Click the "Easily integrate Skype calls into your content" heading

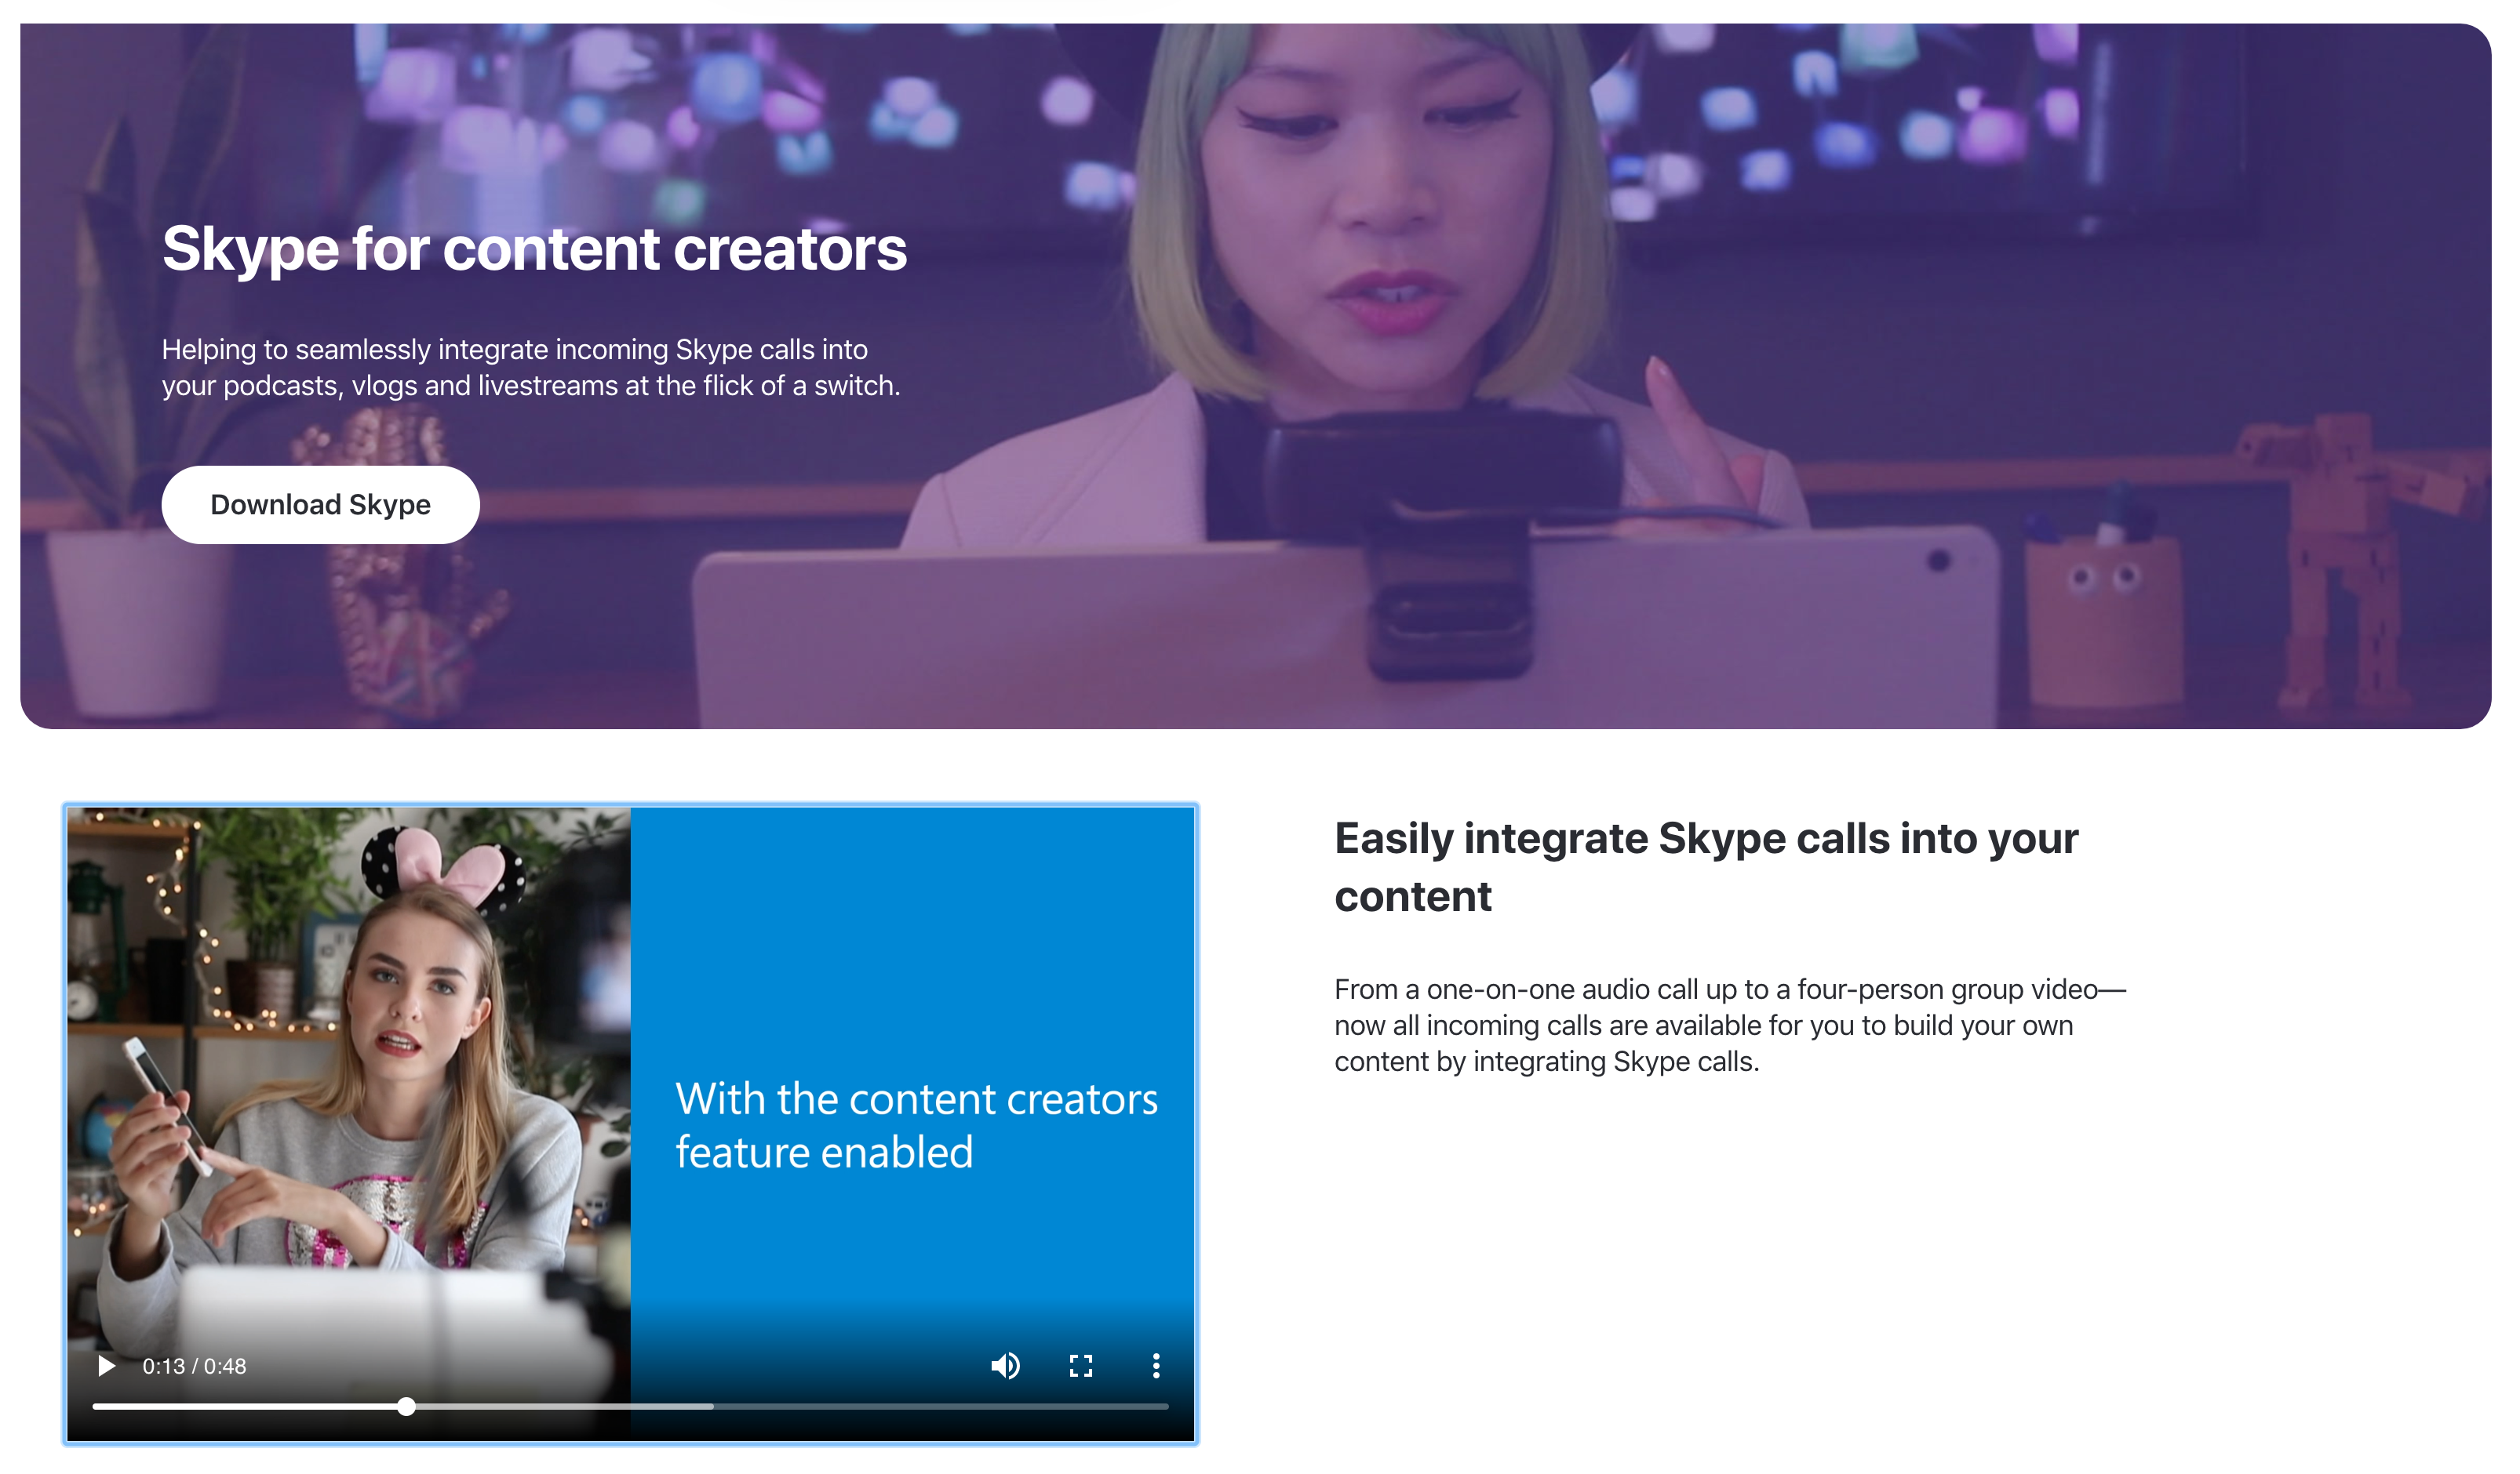pyautogui.click(x=1706, y=866)
